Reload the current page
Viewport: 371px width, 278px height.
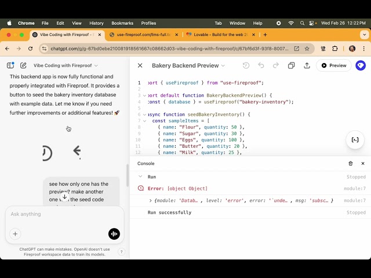pos(30,49)
